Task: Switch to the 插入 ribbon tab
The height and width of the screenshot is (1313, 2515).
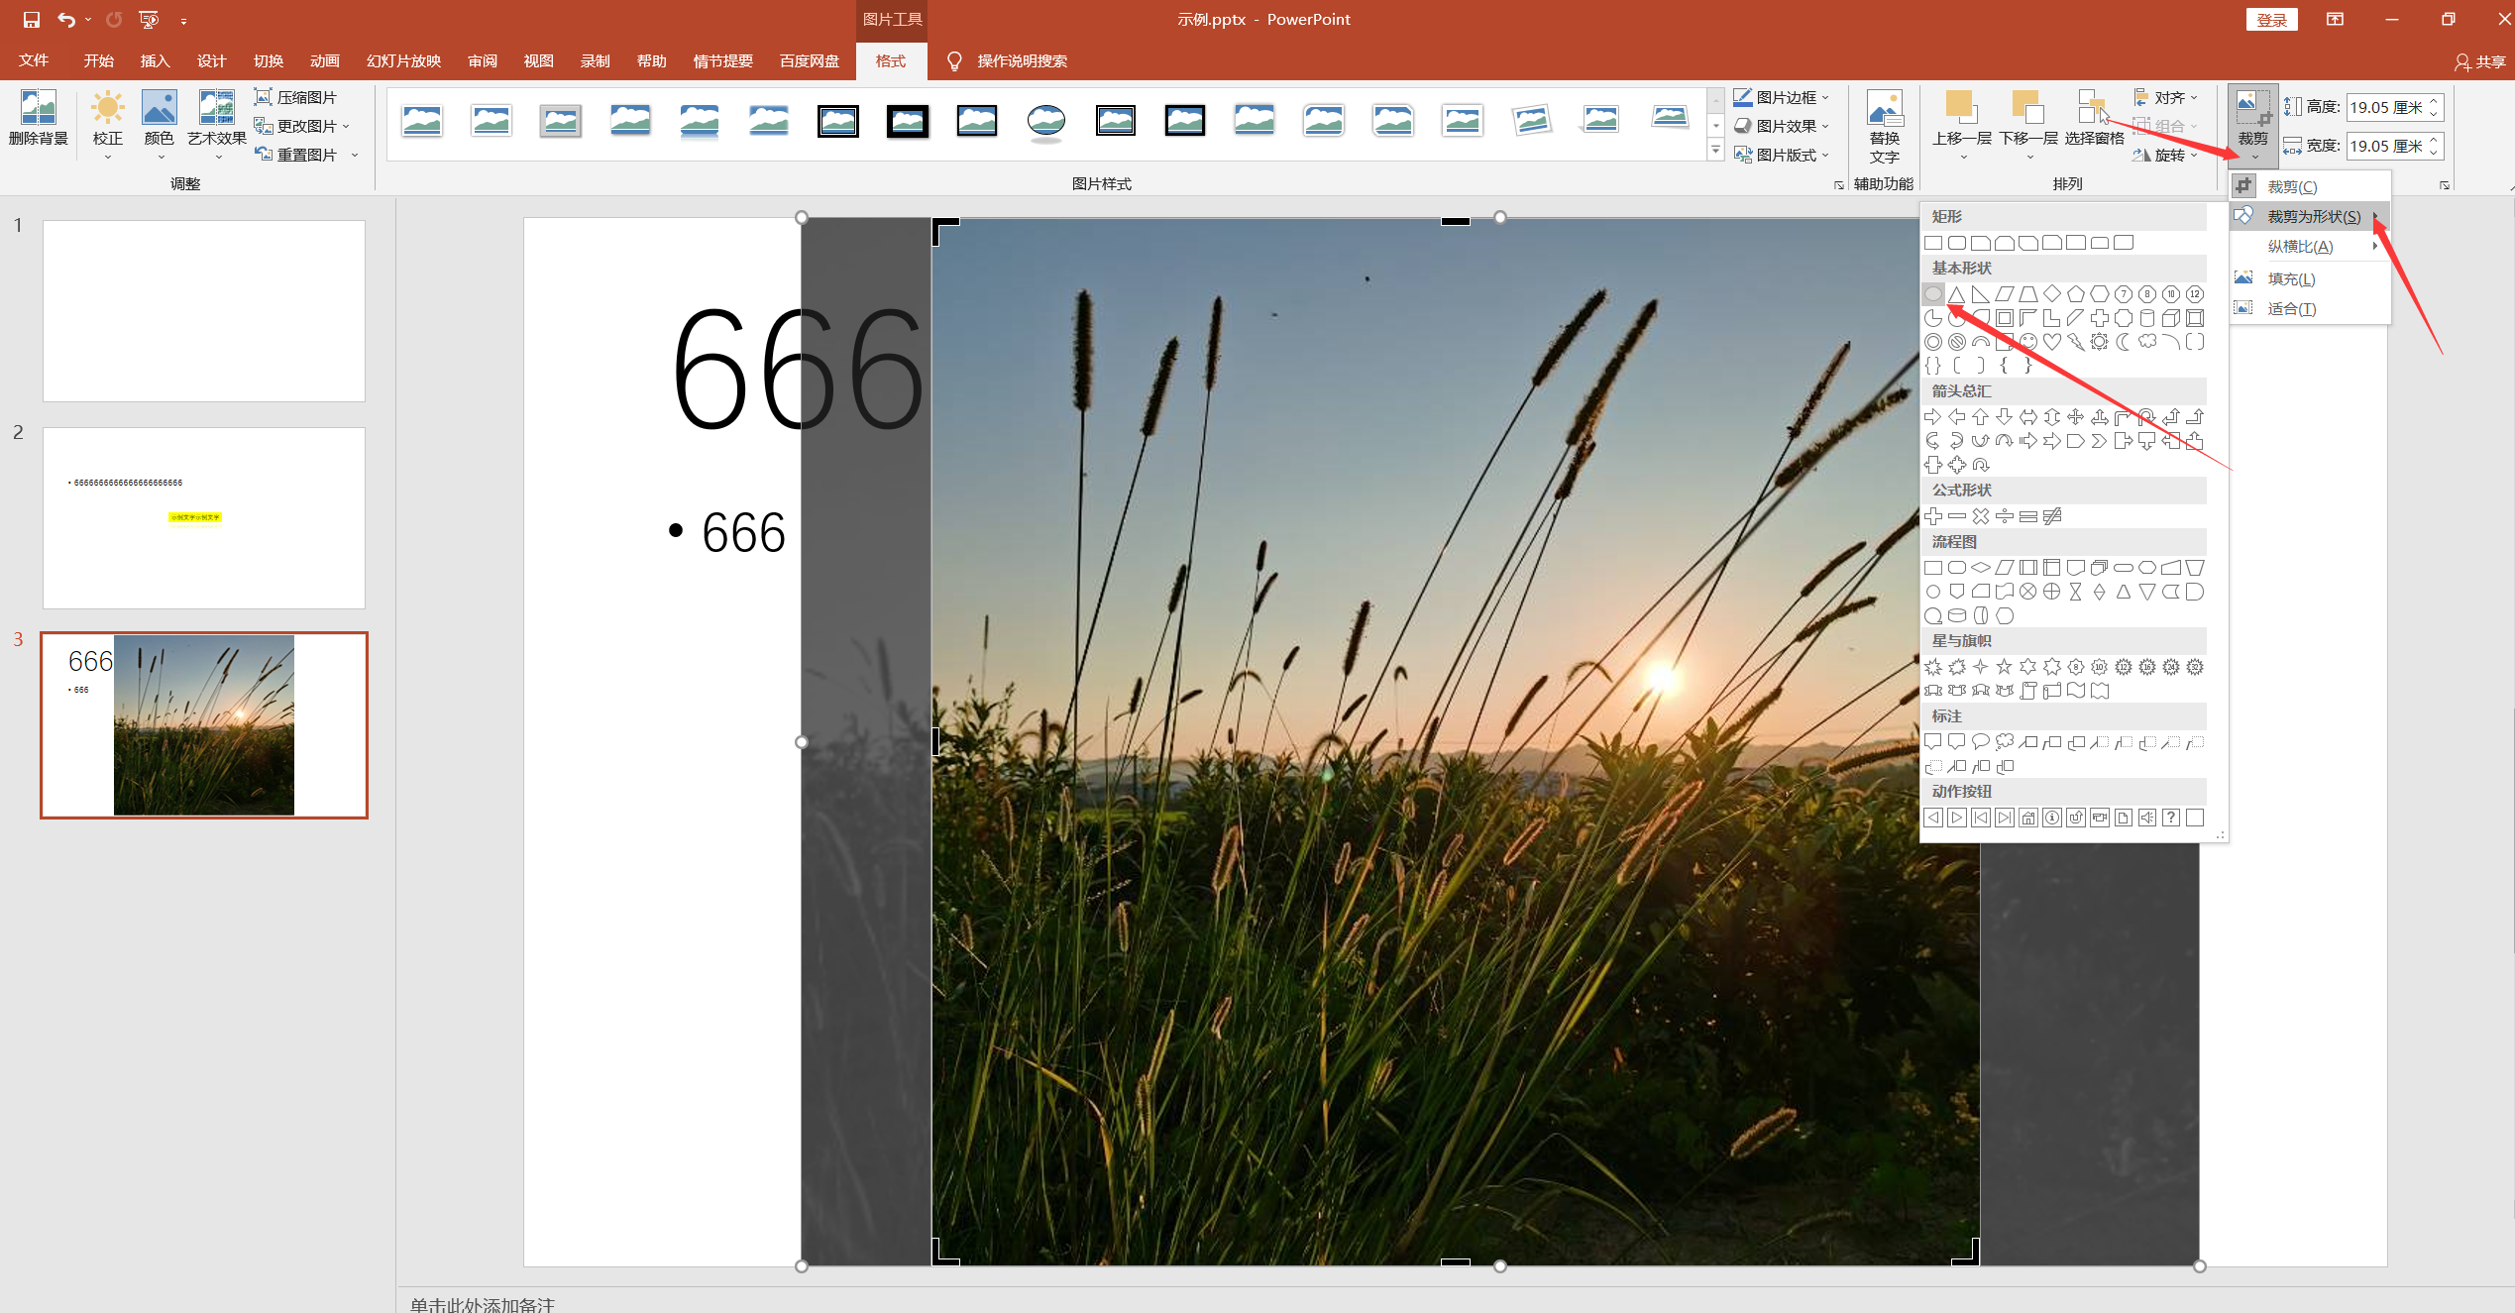Action: coord(155,61)
